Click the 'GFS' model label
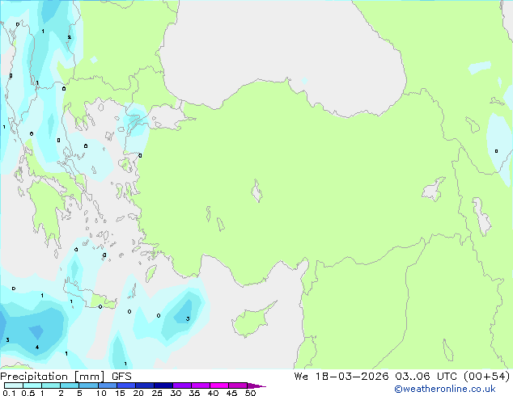Viewport: 513px width, 396px height. pyautogui.click(x=121, y=377)
